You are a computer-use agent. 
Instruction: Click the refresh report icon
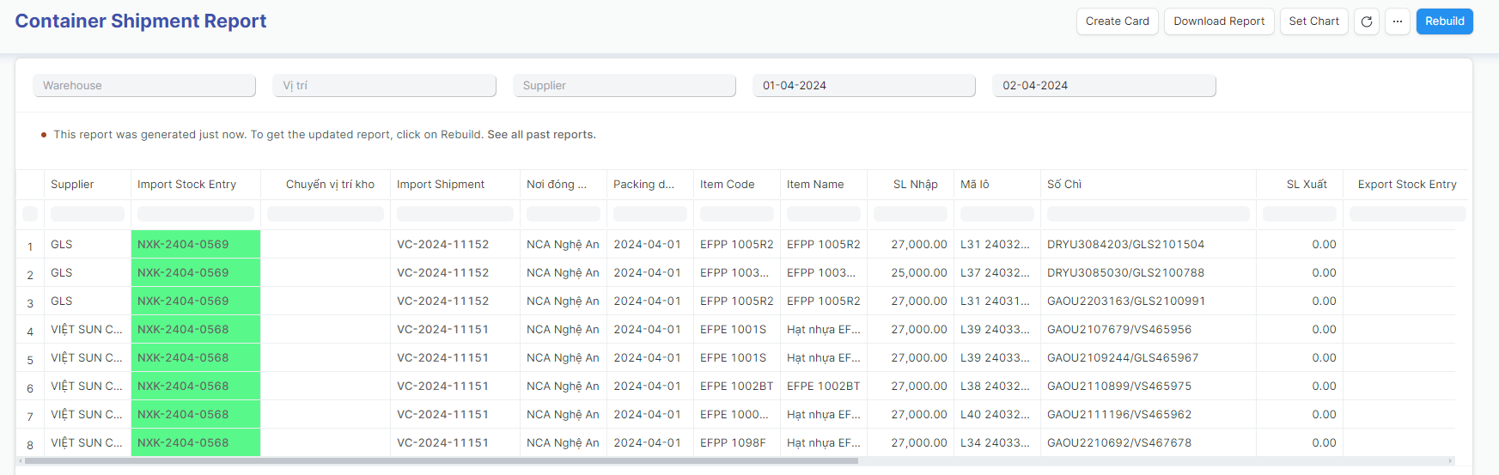coord(1366,21)
